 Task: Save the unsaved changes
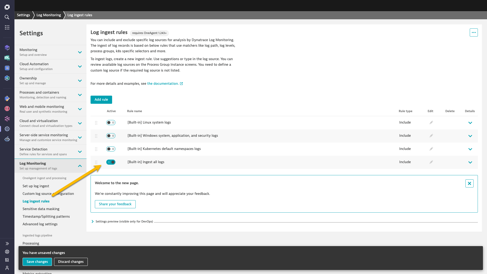(x=37, y=262)
